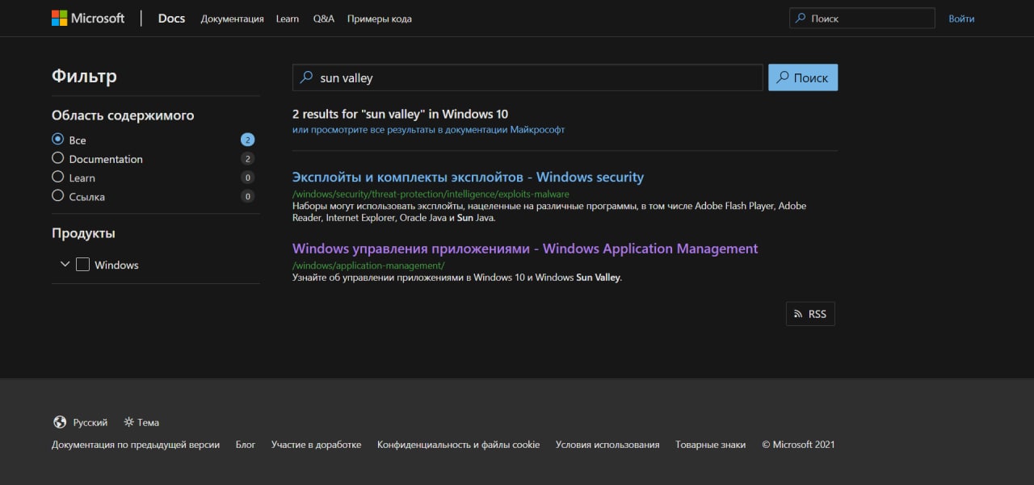This screenshot has width=1034, height=485.
Task: Open Learn in the top navigation
Action: (x=287, y=19)
